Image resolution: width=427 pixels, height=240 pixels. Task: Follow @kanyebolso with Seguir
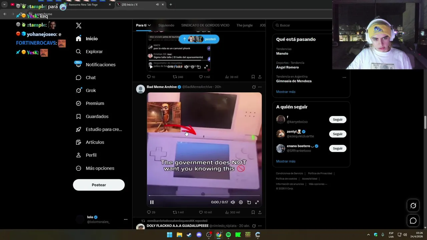click(338, 119)
